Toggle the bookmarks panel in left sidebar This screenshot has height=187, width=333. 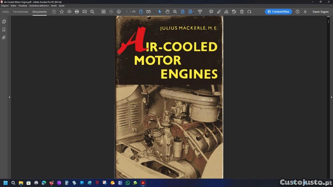point(4,29)
